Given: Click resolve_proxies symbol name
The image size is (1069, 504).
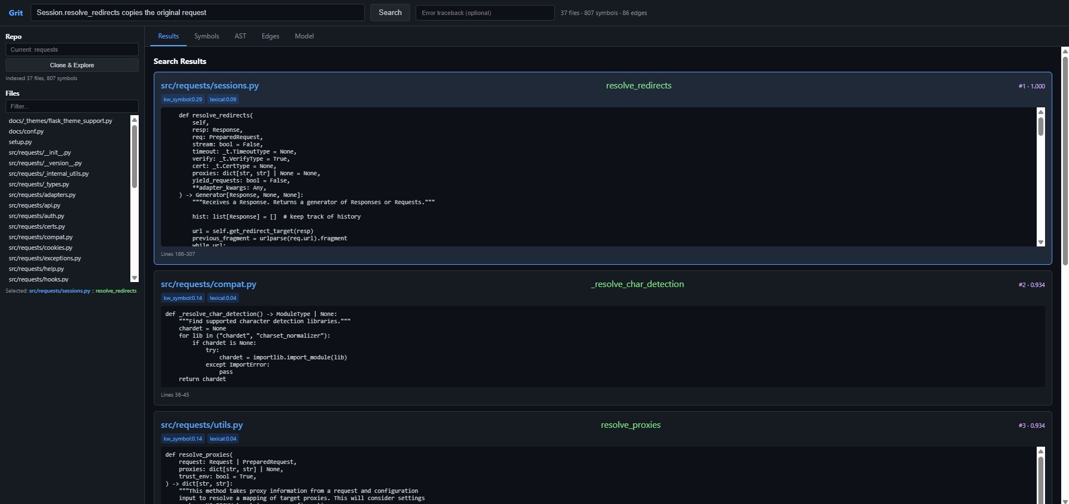Looking at the screenshot, I should click(631, 425).
